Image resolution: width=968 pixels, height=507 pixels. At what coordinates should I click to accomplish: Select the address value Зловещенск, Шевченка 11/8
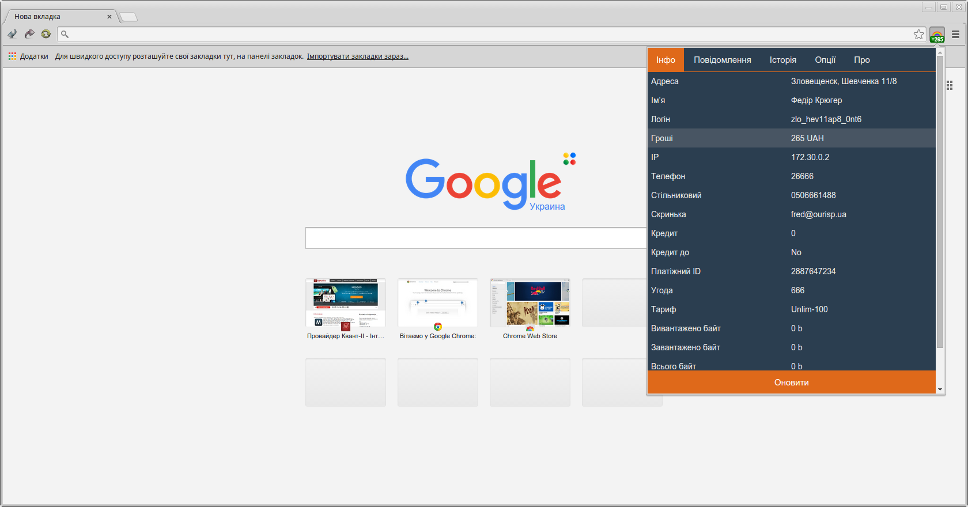tap(844, 81)
